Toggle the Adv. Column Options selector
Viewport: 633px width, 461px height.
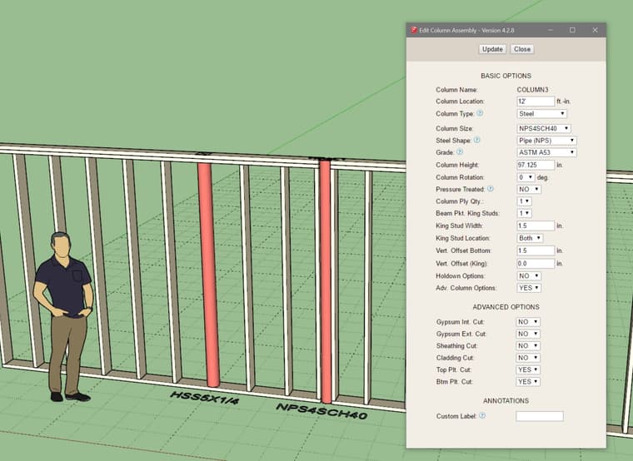pos(529,287)
